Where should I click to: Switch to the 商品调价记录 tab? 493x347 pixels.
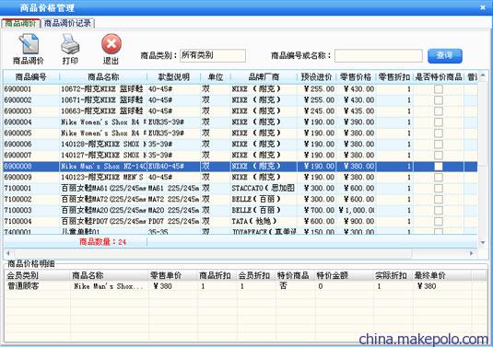(x=67, y=23)
